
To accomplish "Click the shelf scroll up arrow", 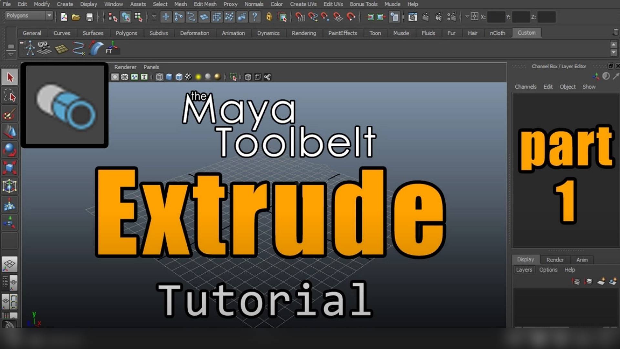I will (614, 45).
